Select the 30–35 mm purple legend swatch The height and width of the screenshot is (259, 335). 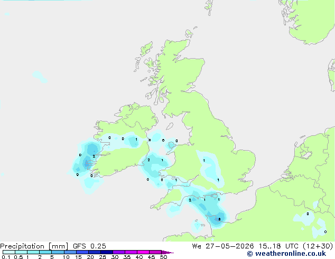(x=118, y=252)
